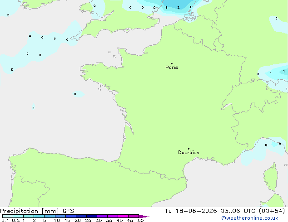288x222 pixels.
Task: Click the GFS model label
Action: (x=68, y=211)
